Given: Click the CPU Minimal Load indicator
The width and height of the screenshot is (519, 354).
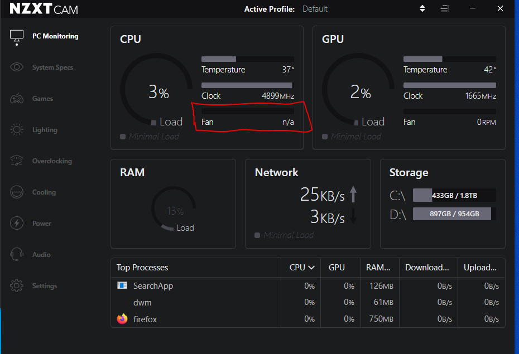Looking at the screenshot, I should tap(150, 136).
